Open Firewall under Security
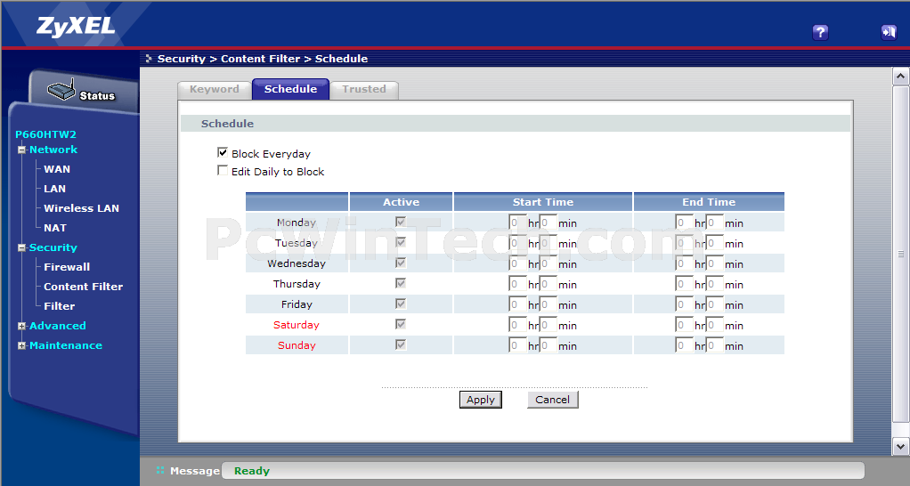This screenshot has height=486, width=910. click(x=67, y=267)
